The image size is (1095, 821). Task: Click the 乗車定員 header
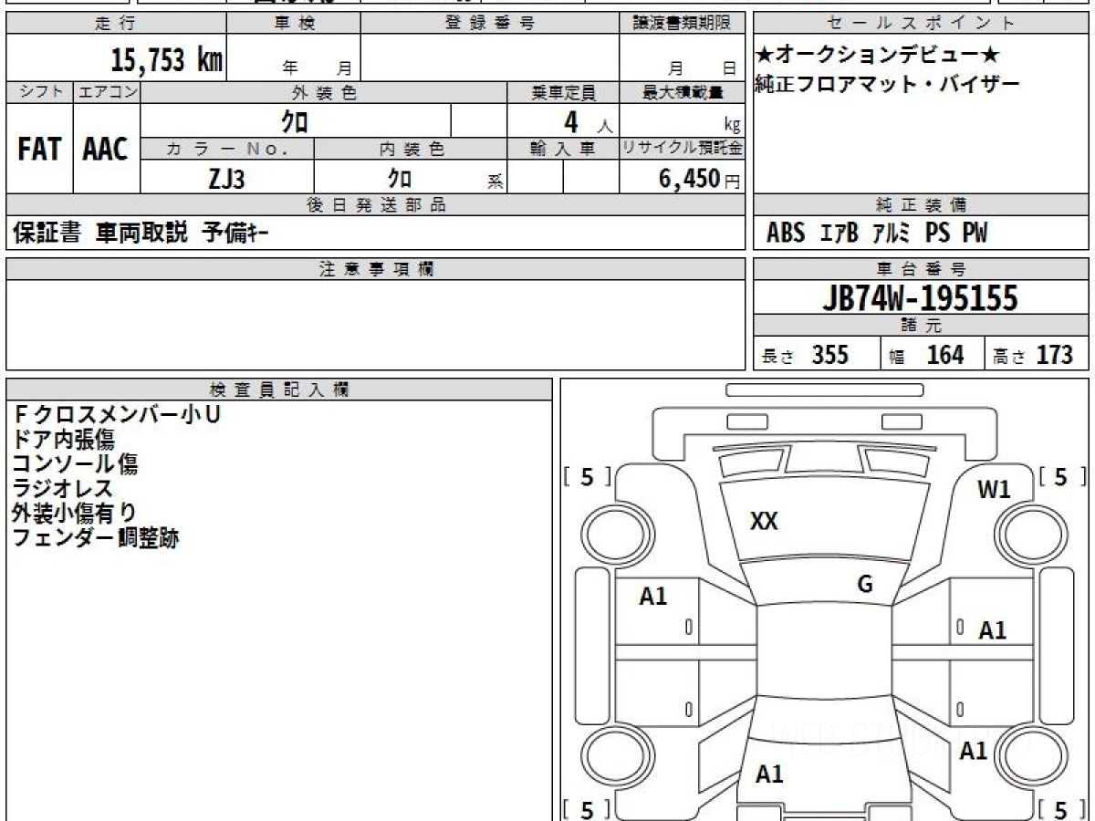(x=563, y=92)
